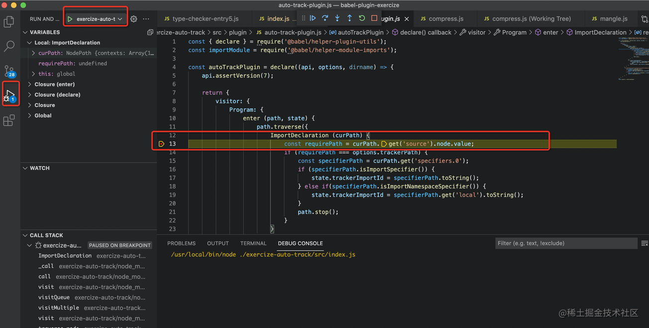Open the Explorer view in activity bar
Image resolution: width=649 pixels, height=328 pixels.
click(9, 22)
